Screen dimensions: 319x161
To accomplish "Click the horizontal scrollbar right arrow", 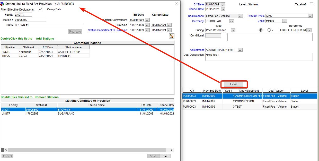I will (x=172, y=150).
